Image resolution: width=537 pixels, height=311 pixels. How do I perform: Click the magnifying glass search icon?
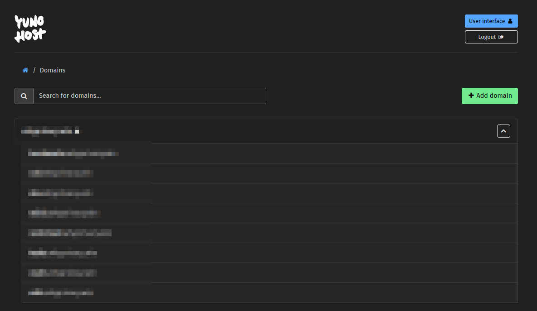coord(24,96)
